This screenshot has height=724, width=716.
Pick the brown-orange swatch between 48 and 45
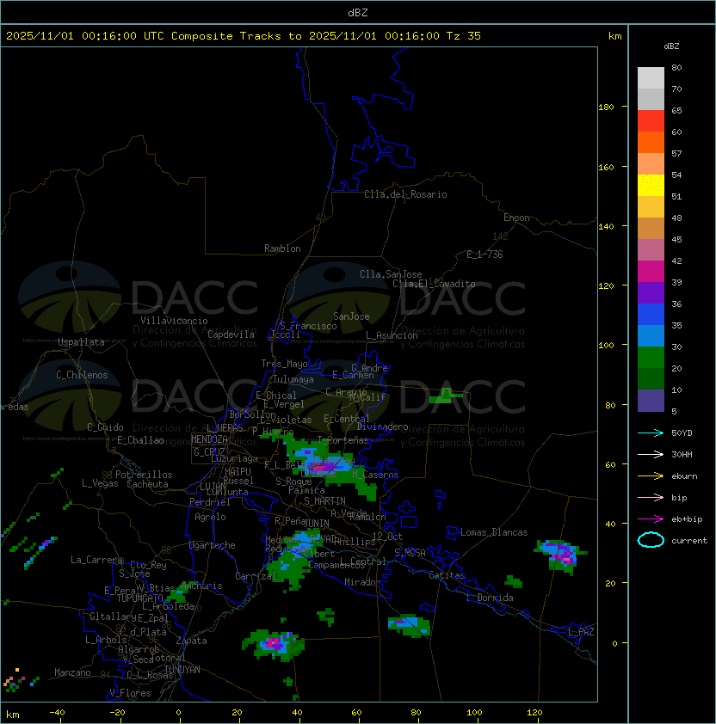pos(651,228)
